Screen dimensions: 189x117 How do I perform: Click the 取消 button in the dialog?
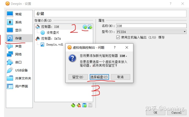pyautogui.click(x=120, y=77)
